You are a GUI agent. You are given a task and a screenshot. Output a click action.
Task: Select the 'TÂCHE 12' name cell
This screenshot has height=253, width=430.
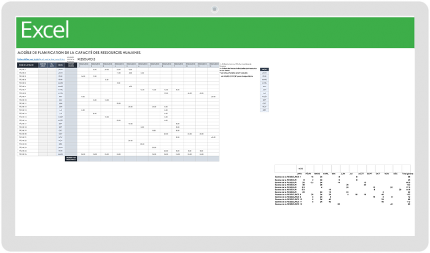tap(28, 107)
